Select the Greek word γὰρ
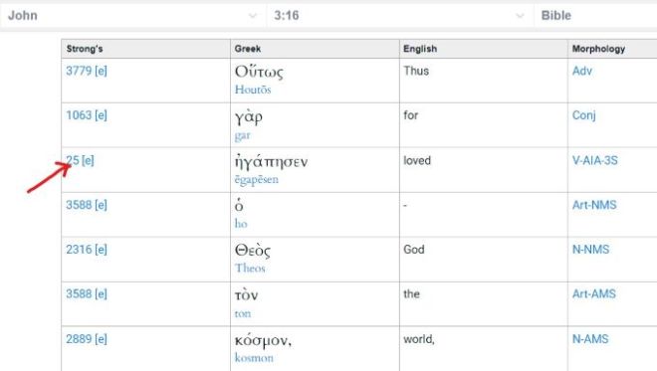This screenshot has width=657, height=371. tap(249, 116)
